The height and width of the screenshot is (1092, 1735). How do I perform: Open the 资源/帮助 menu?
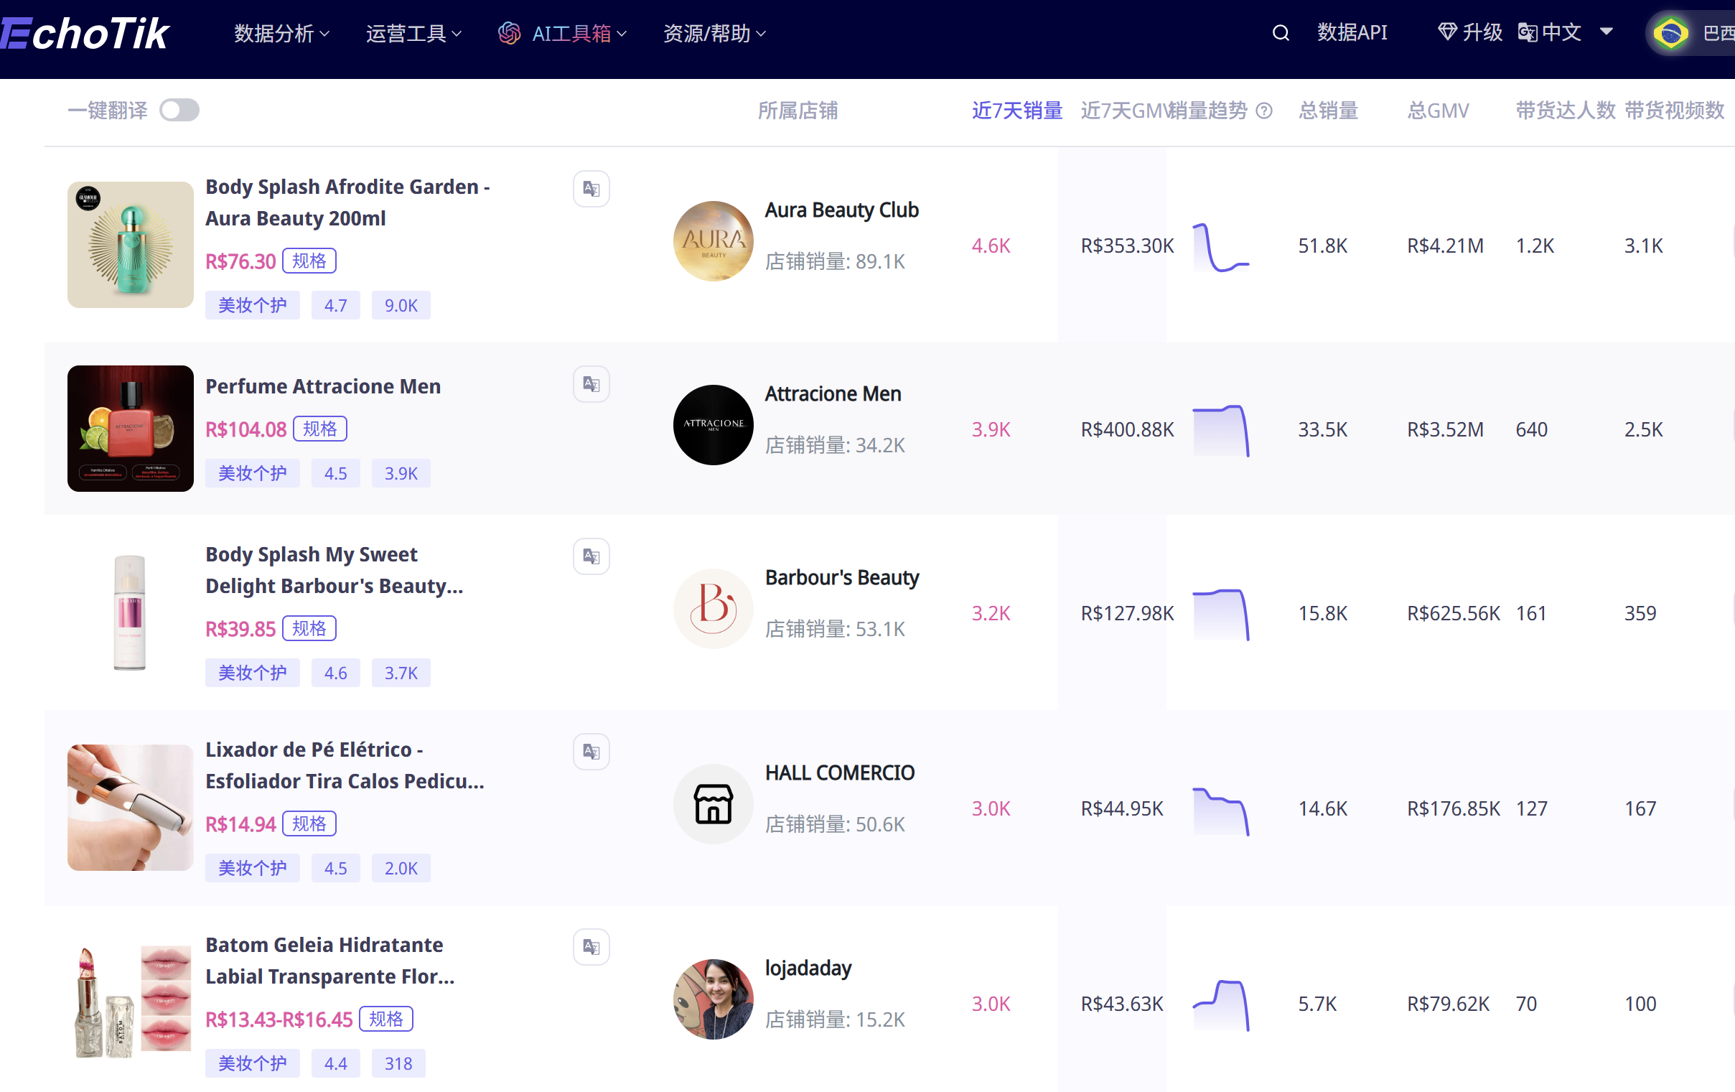point(708,32)
